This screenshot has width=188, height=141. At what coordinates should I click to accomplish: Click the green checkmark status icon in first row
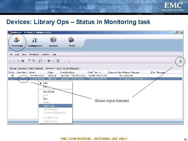pyautogui.click(x=13, y=76)
